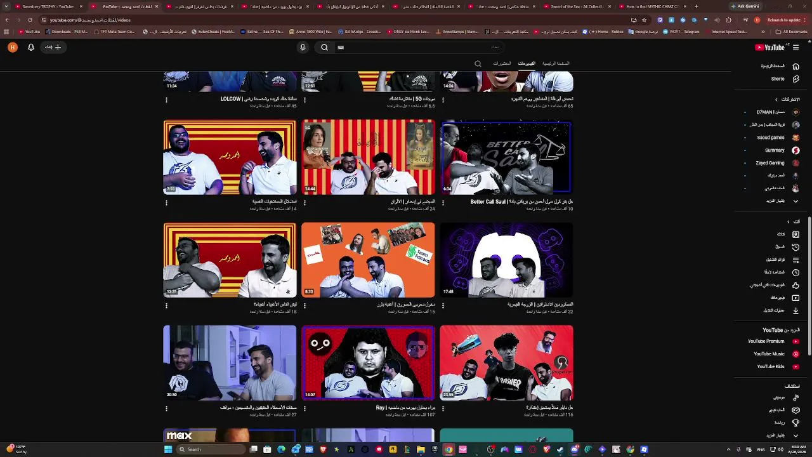Screen dimensions: 812x457
Task: Open the Anno 1800 Wiki bookmark
Action: 310,32
